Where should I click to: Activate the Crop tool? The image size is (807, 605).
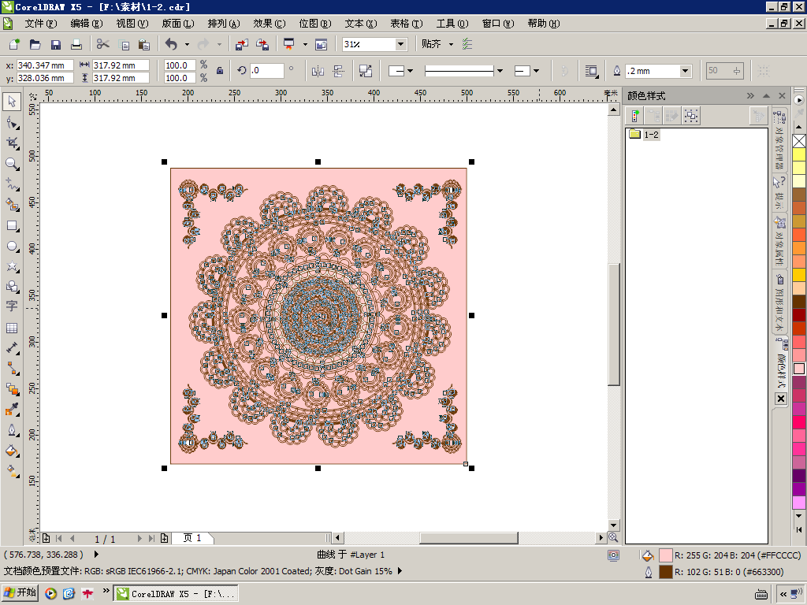point(12,143)
